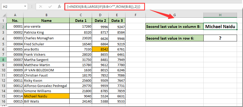Select the row 6 header
Screen dimensions: 243x107
point(3,49)
